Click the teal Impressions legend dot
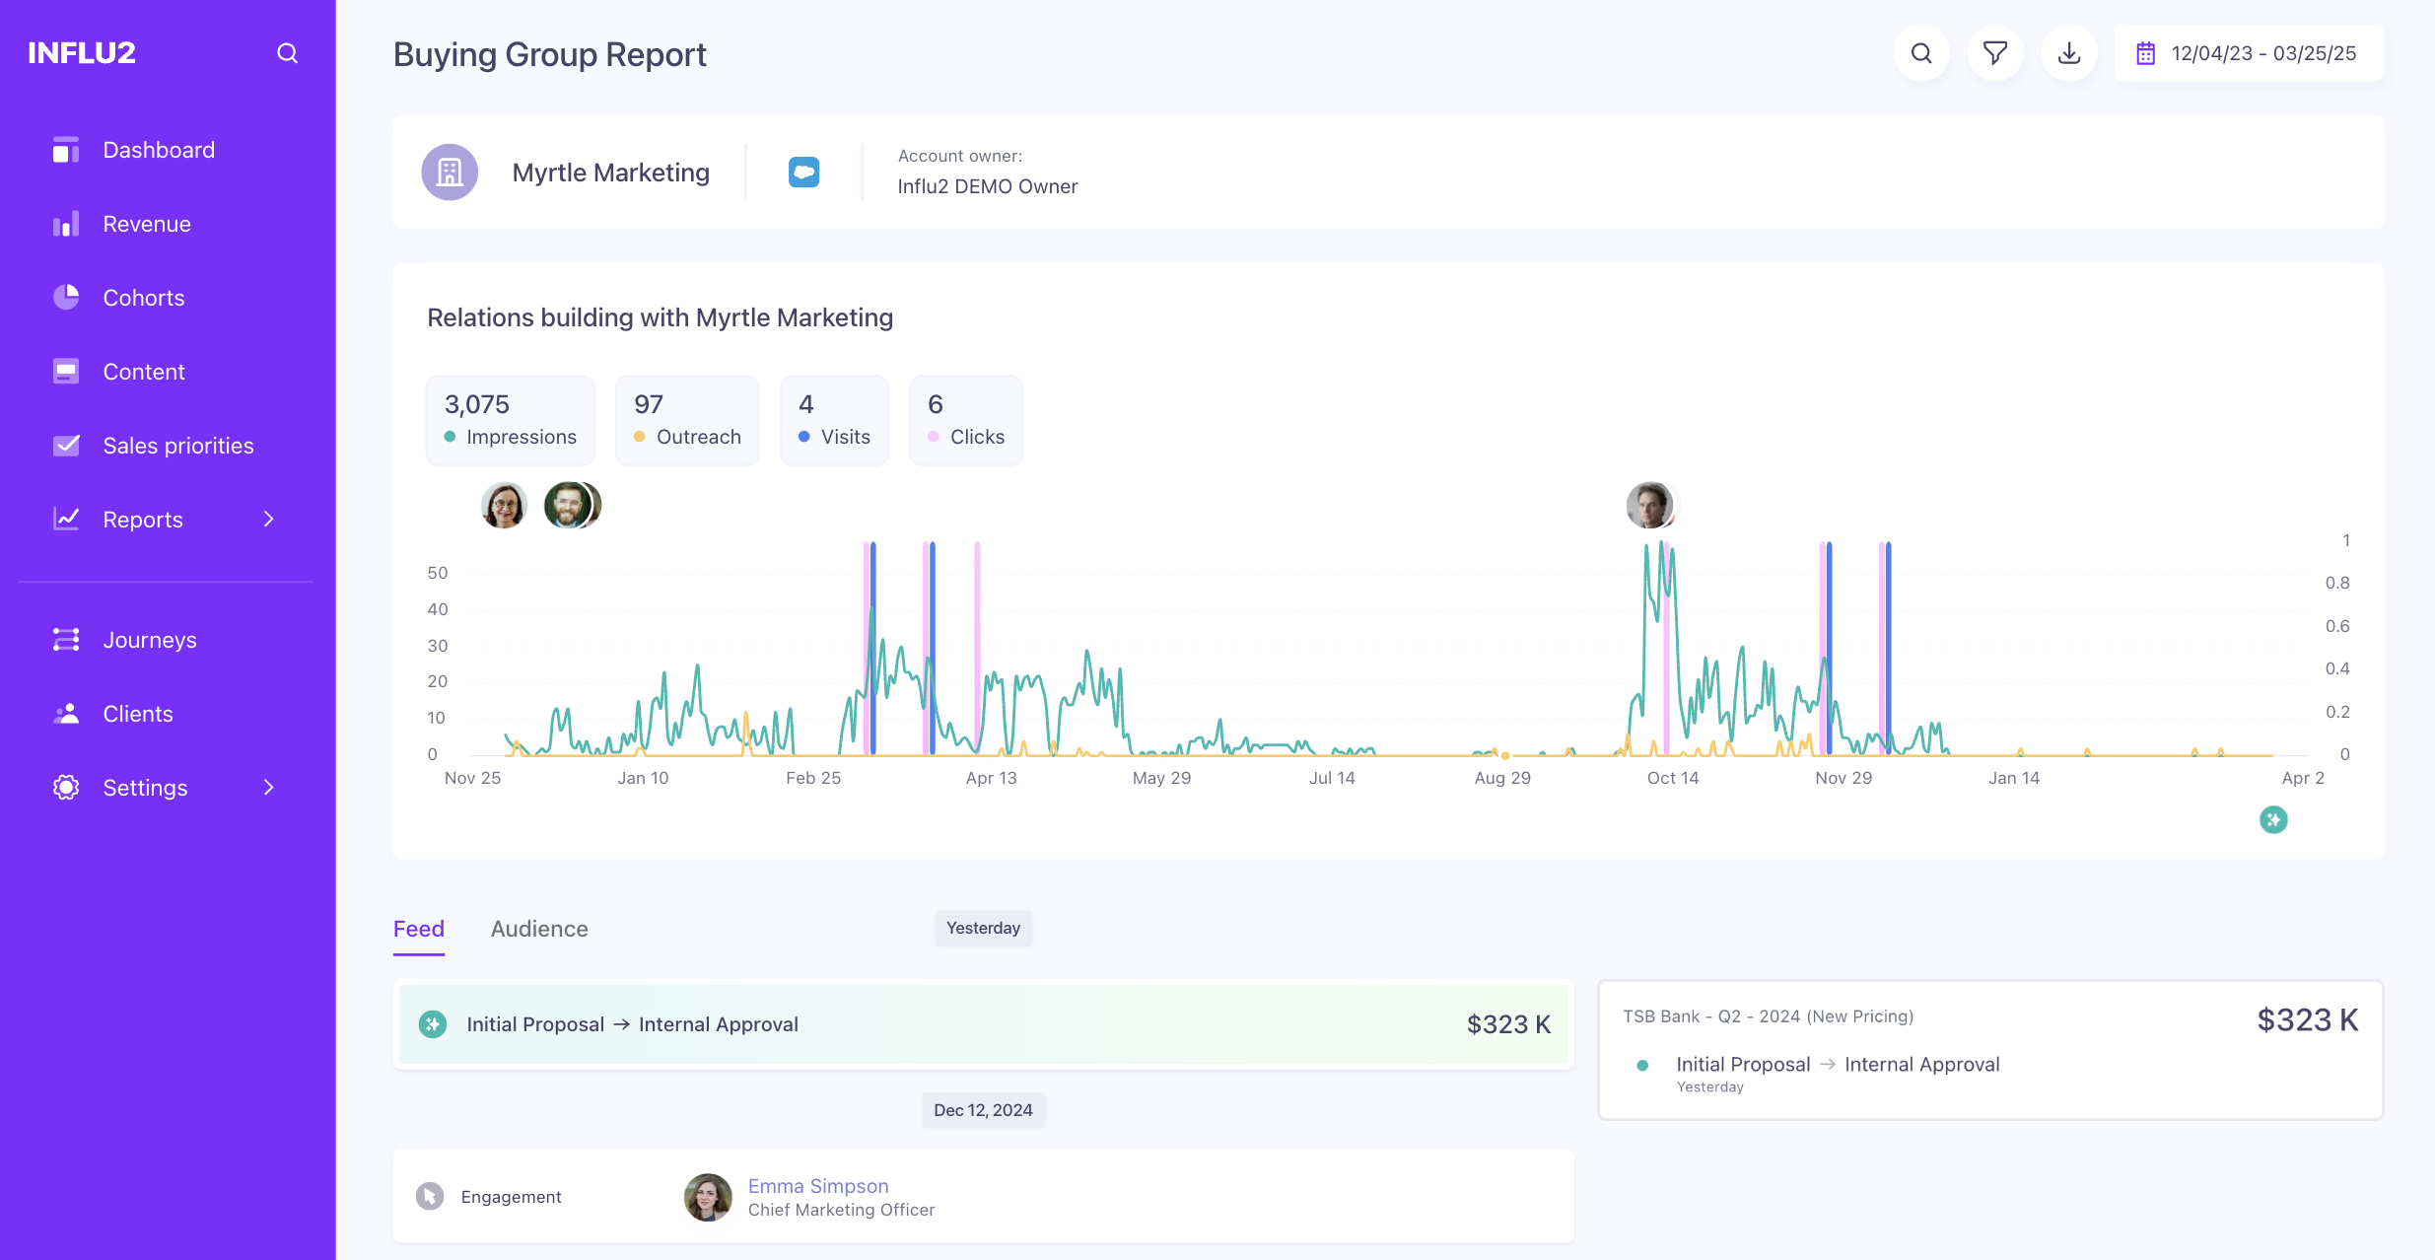2435x1260 pixels. coord(449,436)
